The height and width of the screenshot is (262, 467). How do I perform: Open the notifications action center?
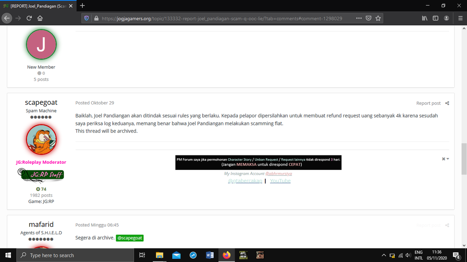pyautogui.click(x=456, y=255)
